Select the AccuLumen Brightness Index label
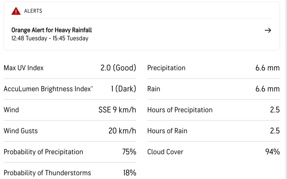 coord(48,89)
